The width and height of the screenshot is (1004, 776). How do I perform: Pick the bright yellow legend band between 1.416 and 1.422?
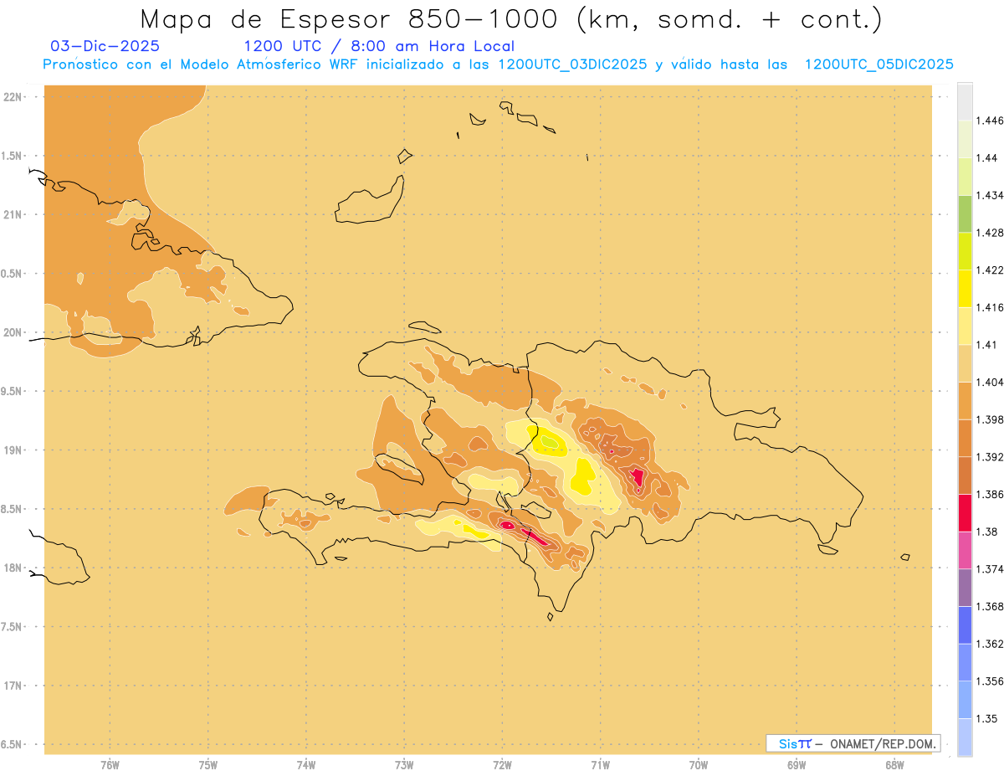(965, 288)
